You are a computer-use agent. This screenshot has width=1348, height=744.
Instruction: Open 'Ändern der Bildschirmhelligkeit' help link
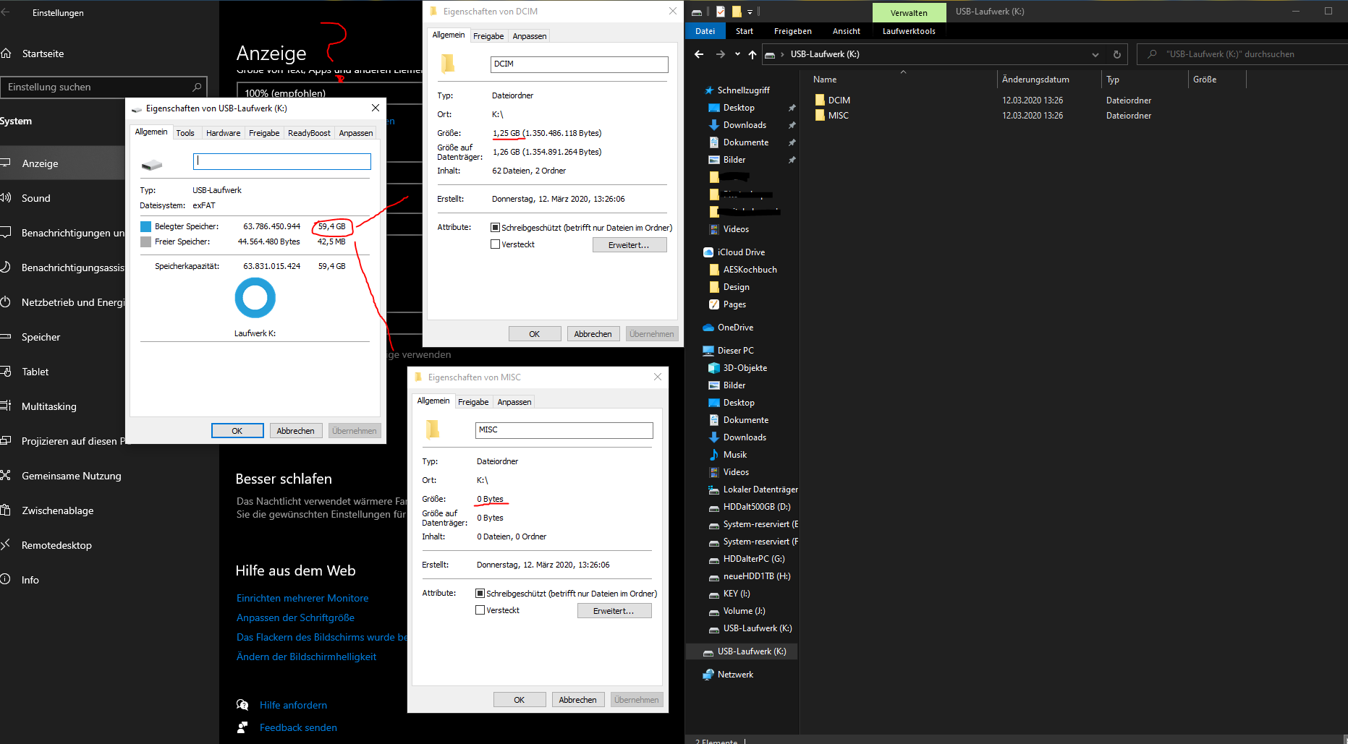pos(306,657)
